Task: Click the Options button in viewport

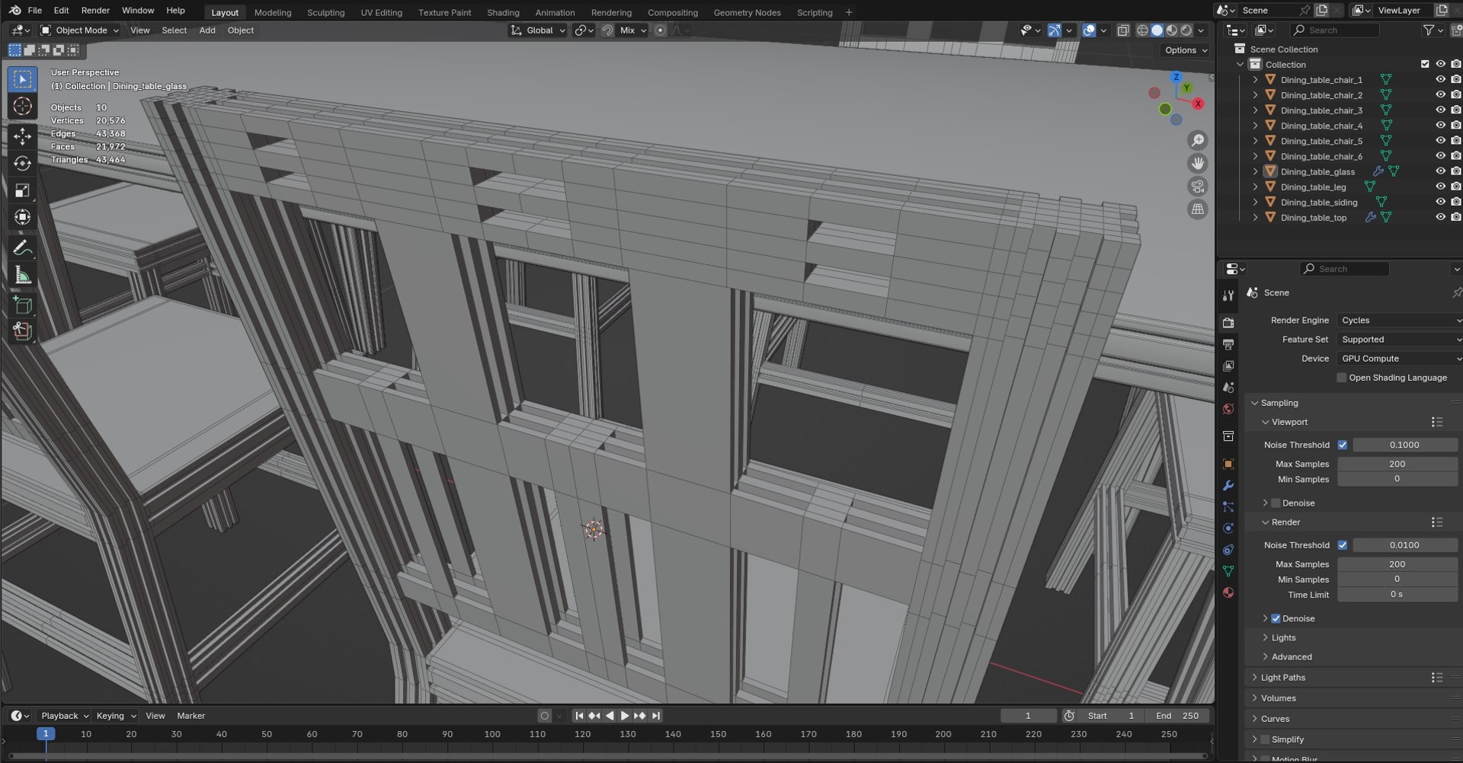Action: 1186,50
